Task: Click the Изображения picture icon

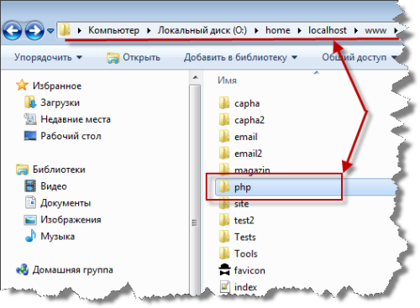Action: pos(30,220)
